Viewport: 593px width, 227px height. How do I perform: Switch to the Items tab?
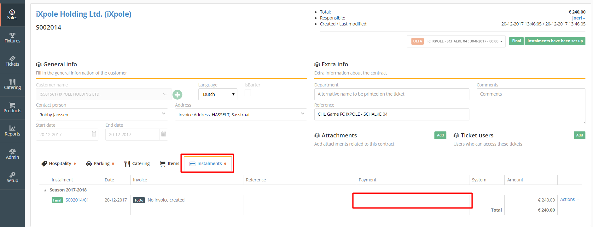pos(170,163)
